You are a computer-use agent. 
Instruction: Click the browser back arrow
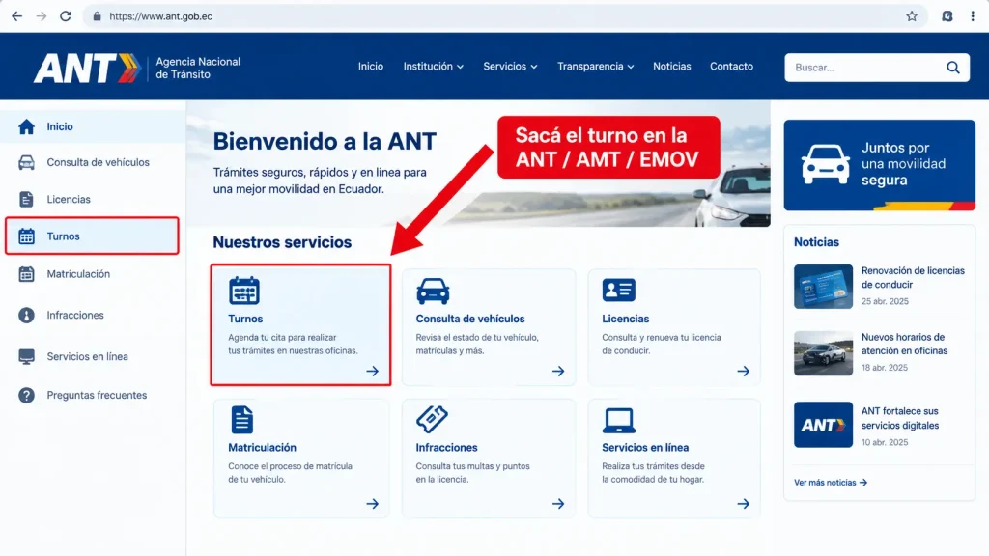point(17,16)
